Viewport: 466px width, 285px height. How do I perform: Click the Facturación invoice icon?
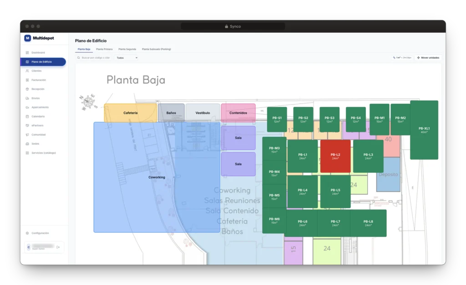(27, 80)
